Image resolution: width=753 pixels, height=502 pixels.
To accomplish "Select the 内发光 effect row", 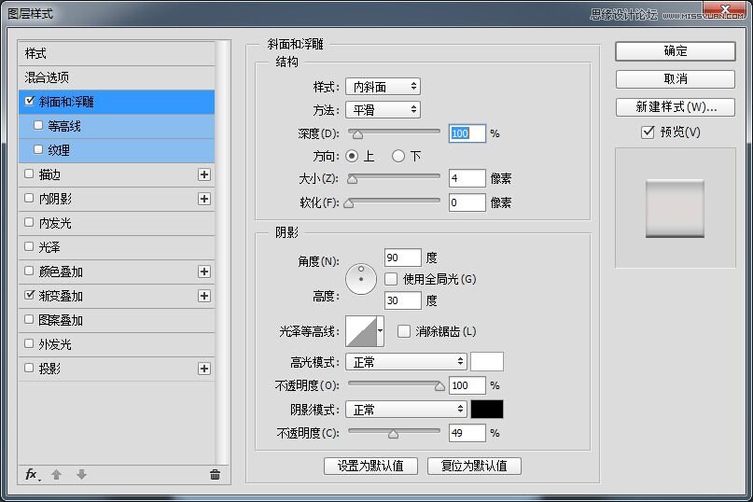I will 117,223.
